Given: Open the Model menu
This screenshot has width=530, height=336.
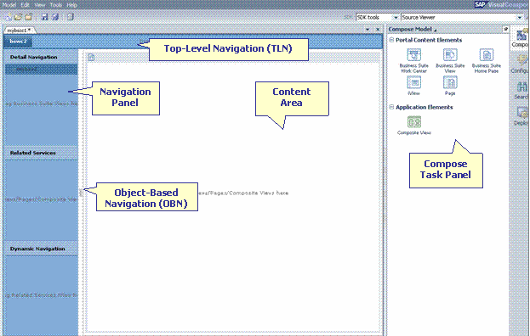Looking at the screenshot, I should coord(9,5).
